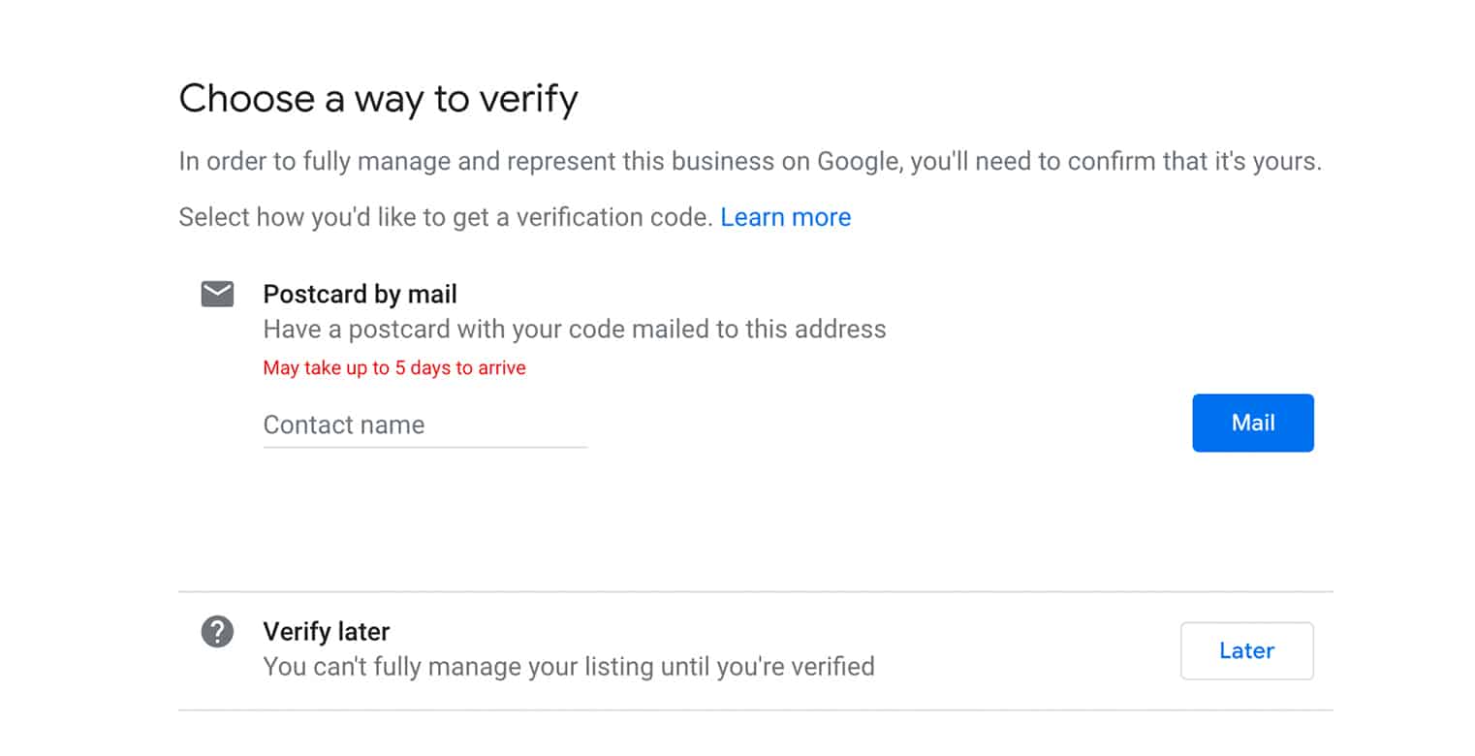Open the Learn more link
This screenshot has width=1475, height=756.
click(x=785, y=217)
